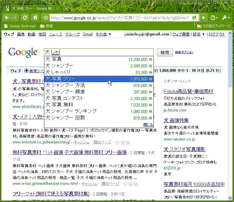
Task: Open the page menu dropdown
Action: (x=214, y=18)
